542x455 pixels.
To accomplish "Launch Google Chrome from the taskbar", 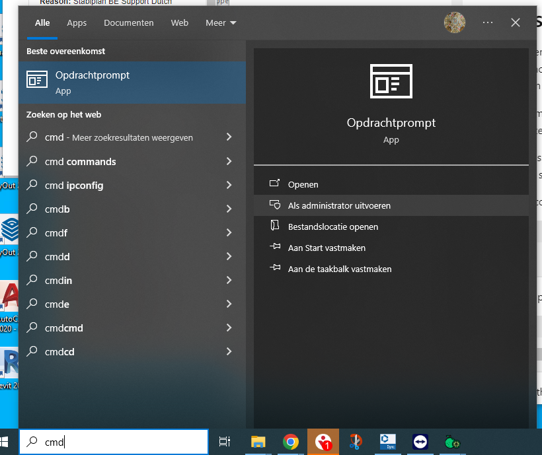I will tap(291, 442).
